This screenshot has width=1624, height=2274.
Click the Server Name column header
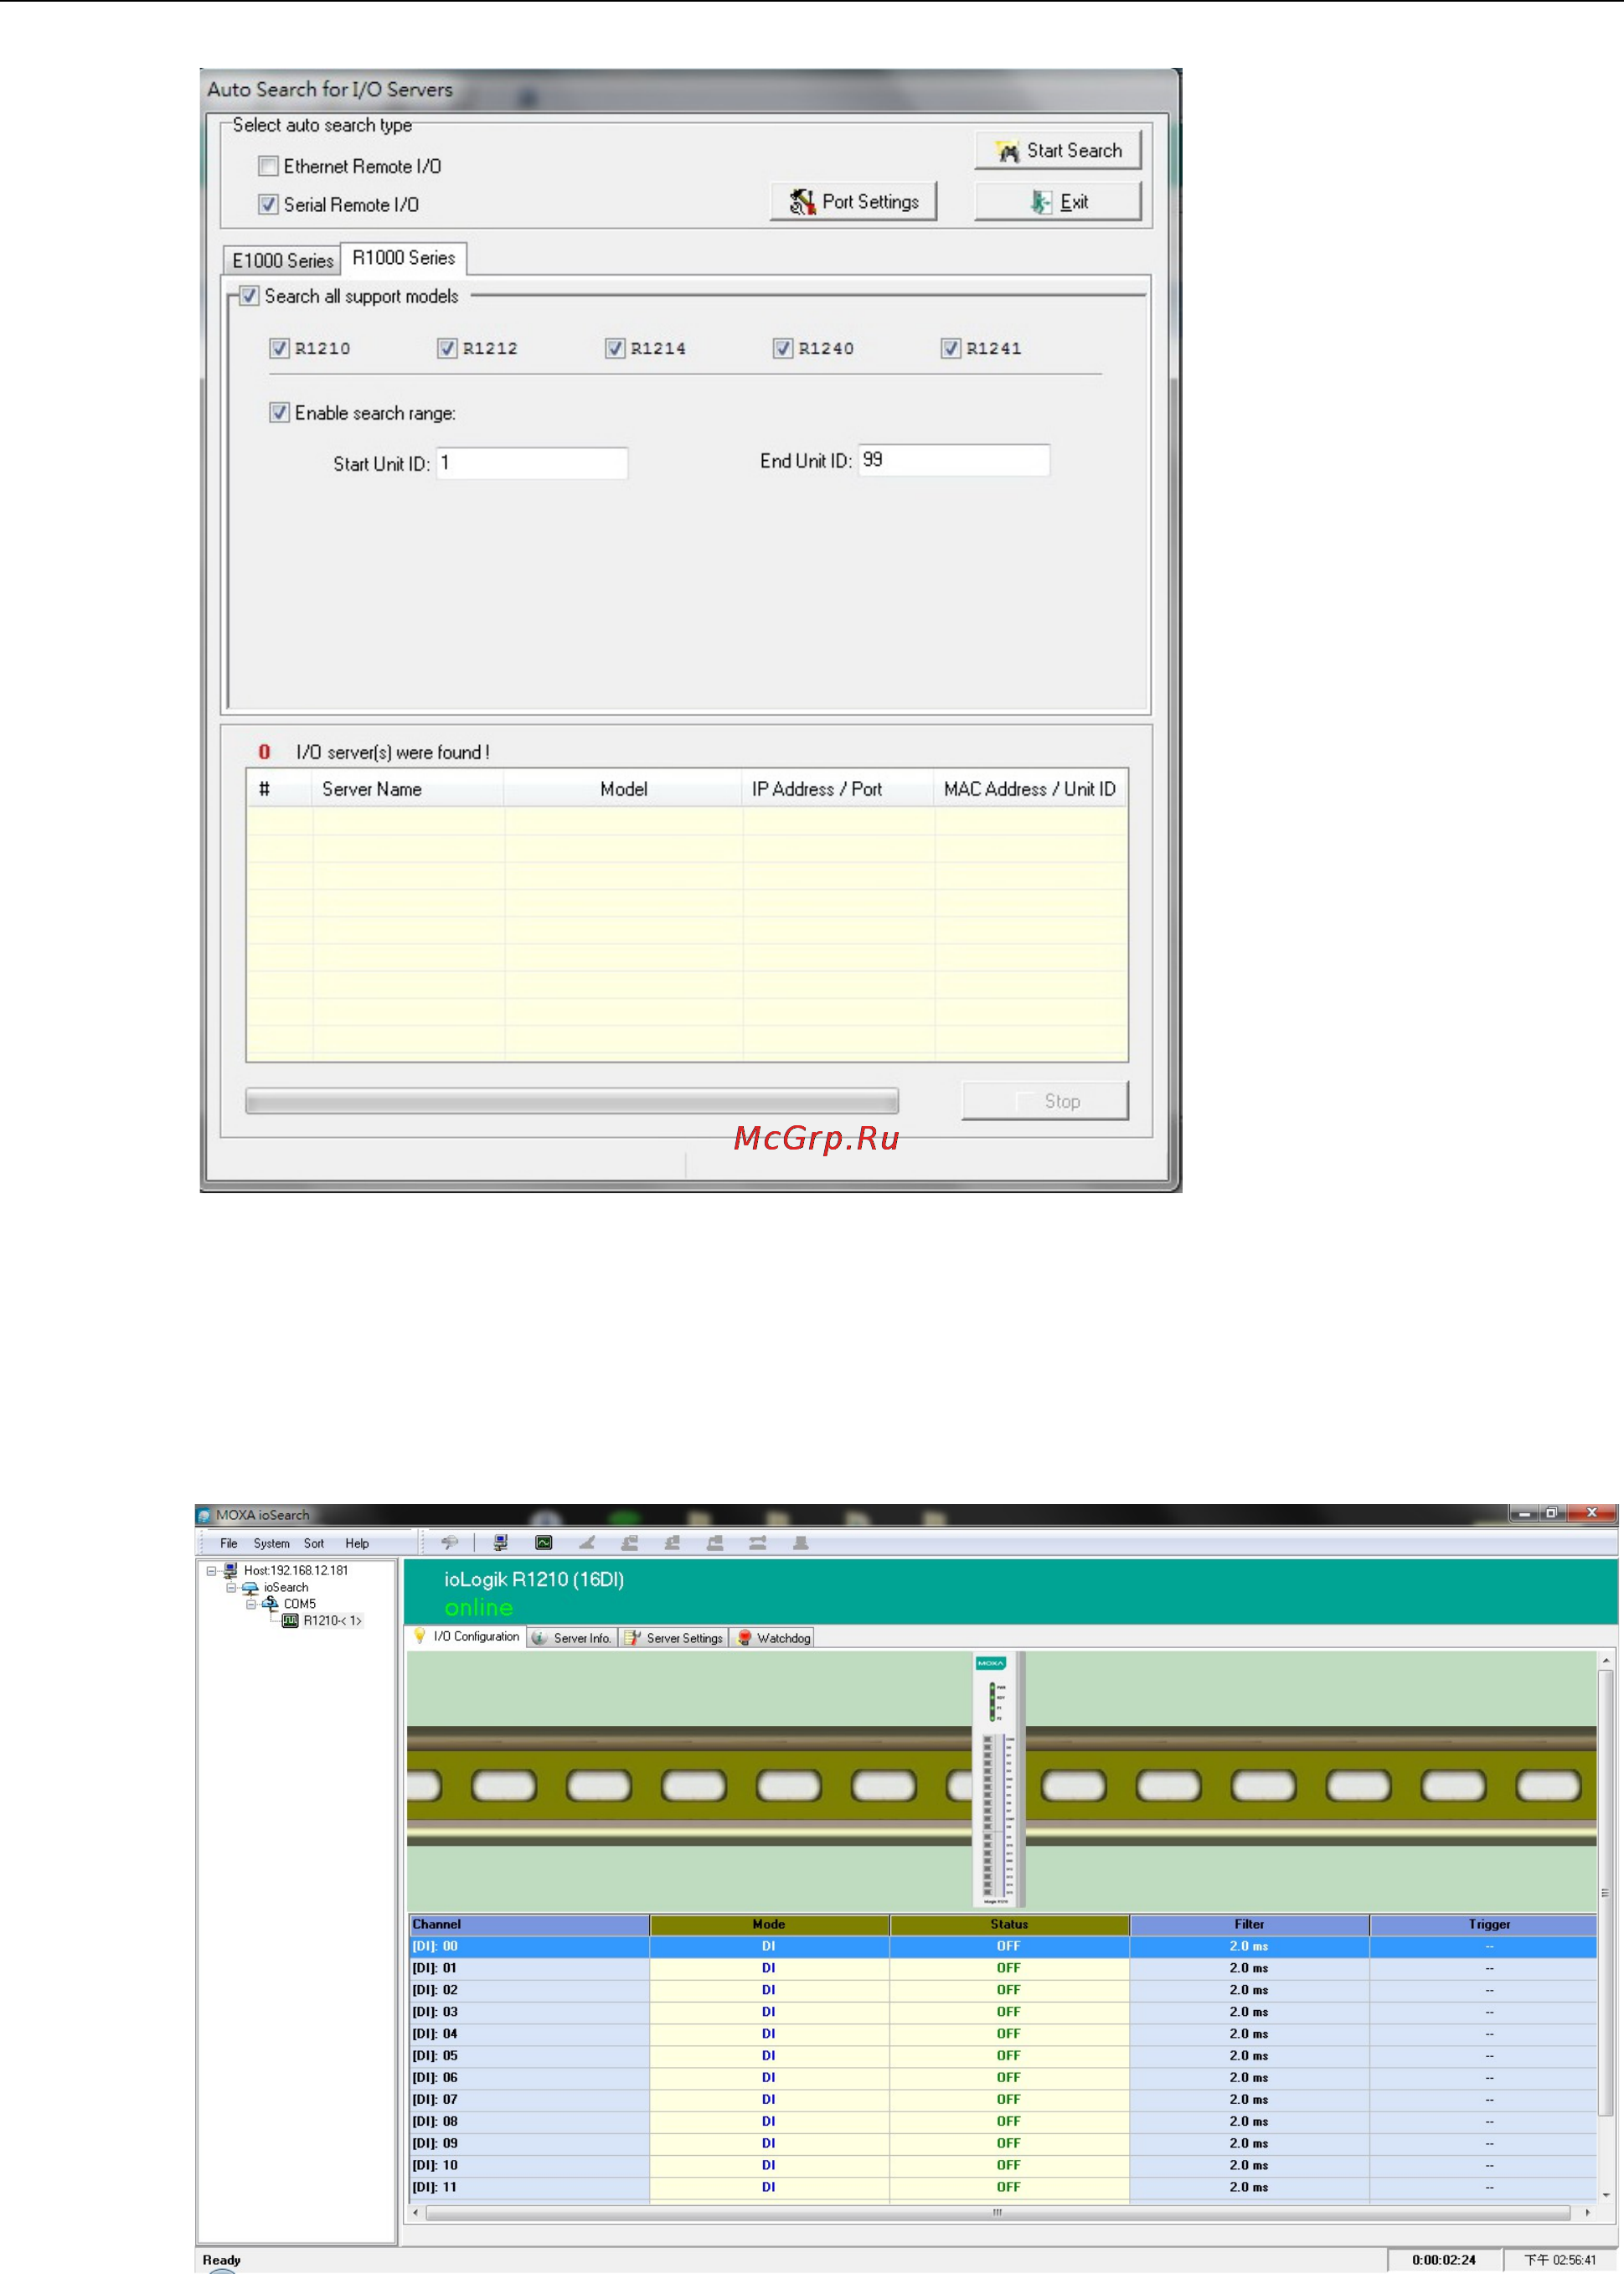tap(408, 789)
